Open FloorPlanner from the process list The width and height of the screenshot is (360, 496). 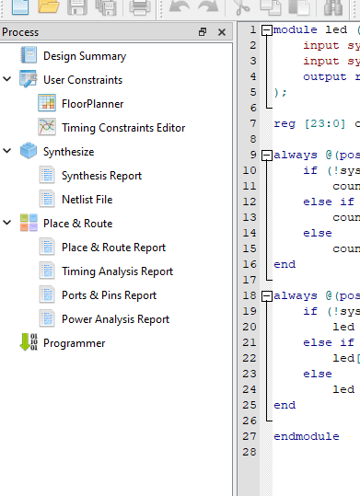92,104
